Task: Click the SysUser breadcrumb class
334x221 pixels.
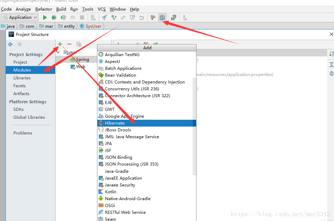Action: pos(91,26)
